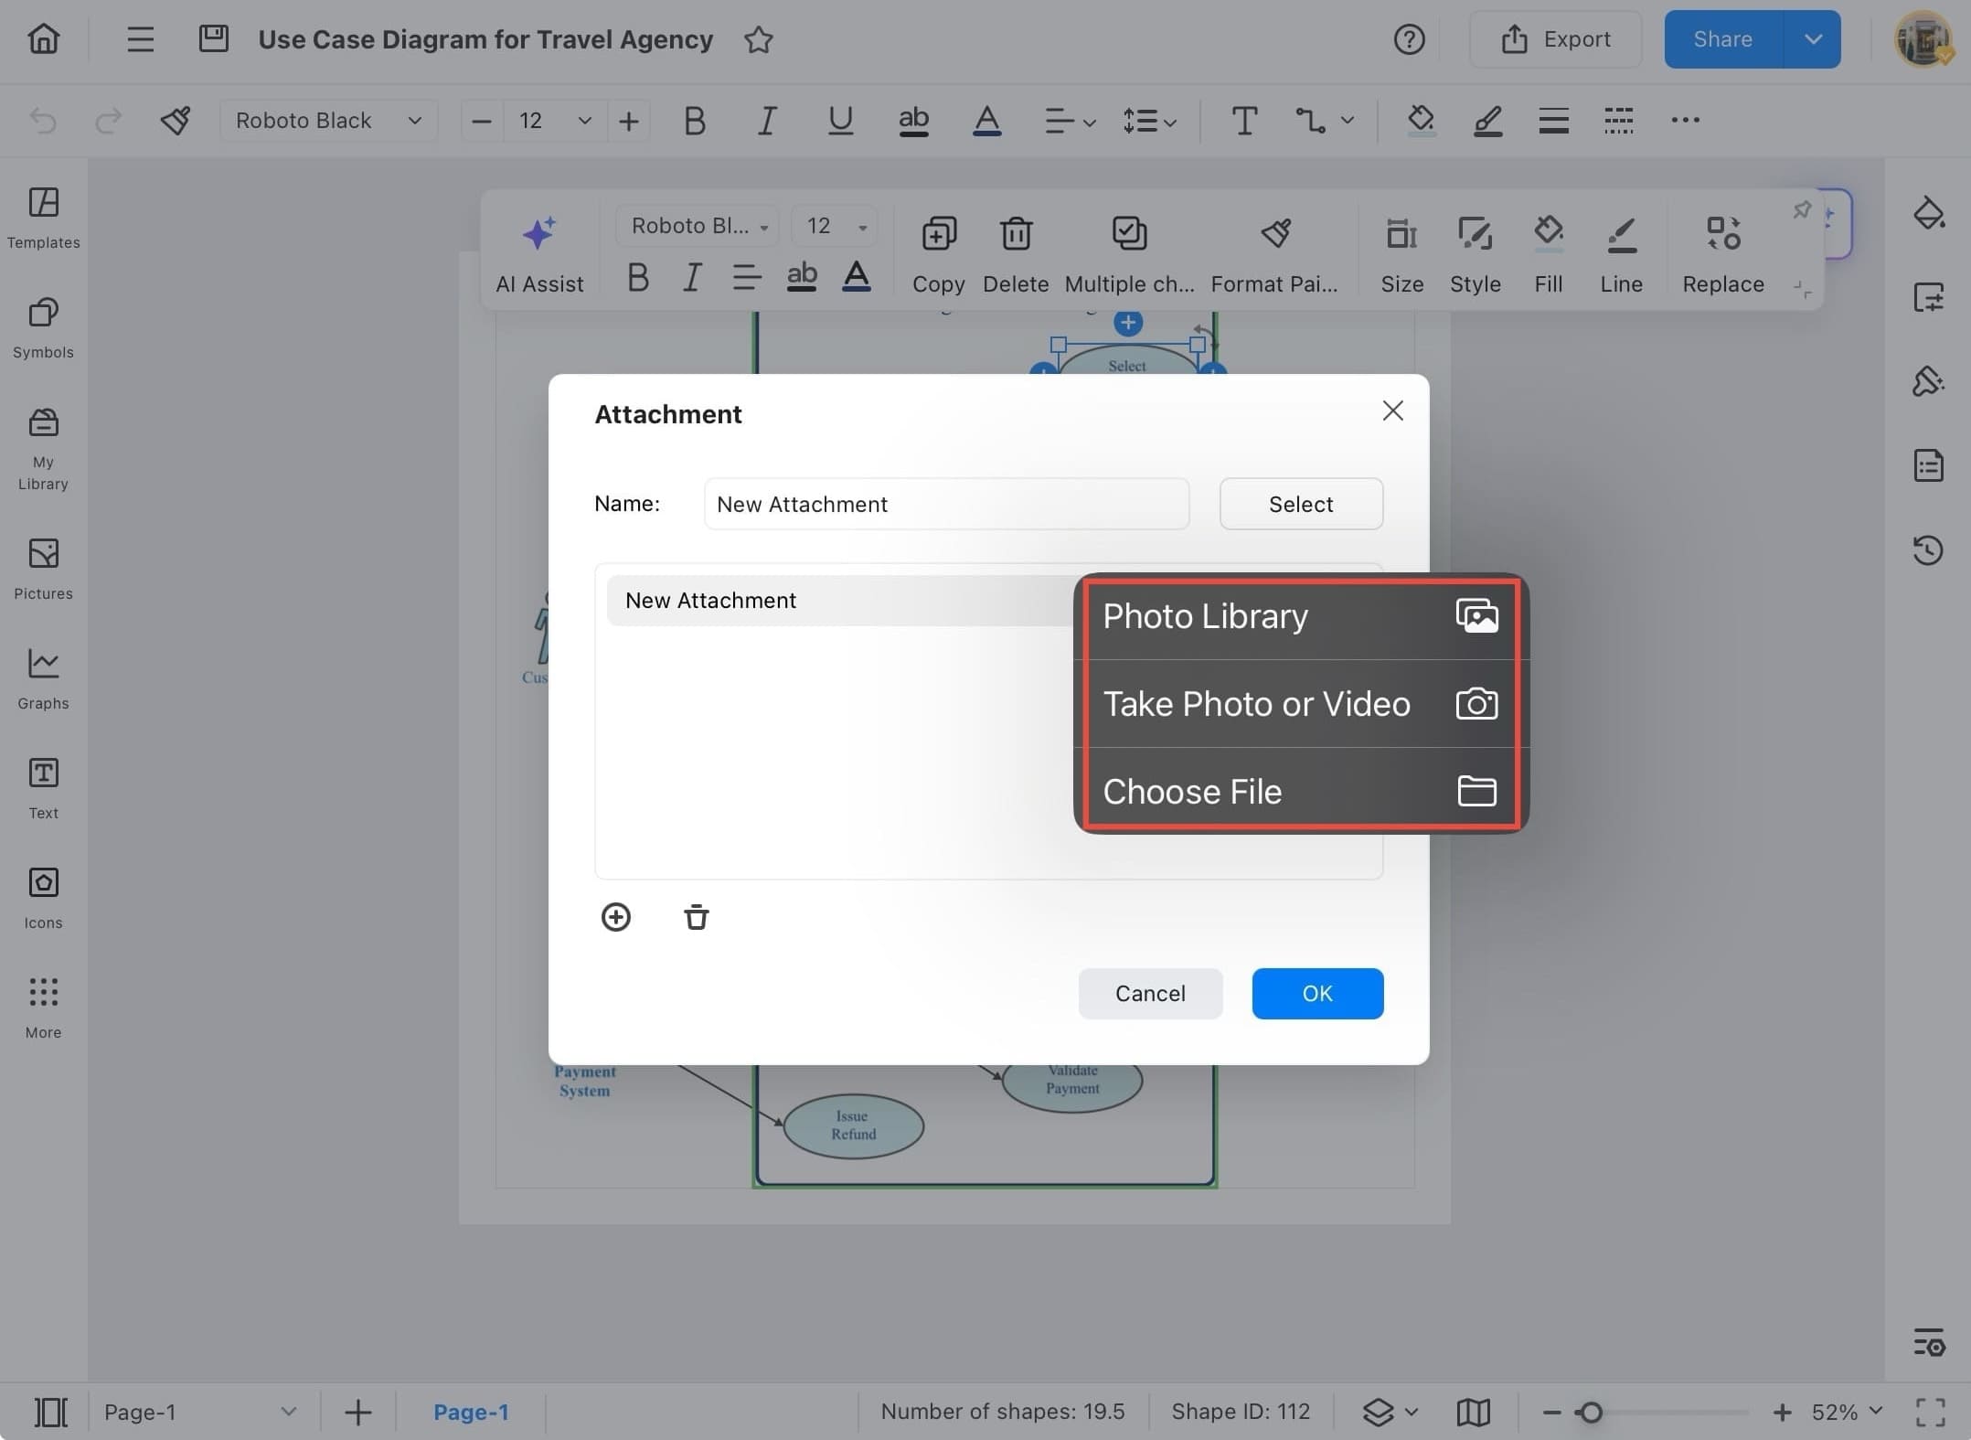Click the font color swatch
Screen dimensions: 1971x1440
(986, 120)
